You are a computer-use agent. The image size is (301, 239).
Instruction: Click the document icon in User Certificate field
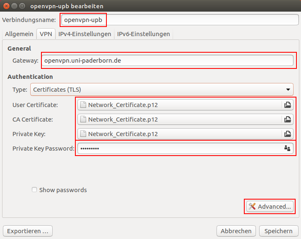click(83, 105)
